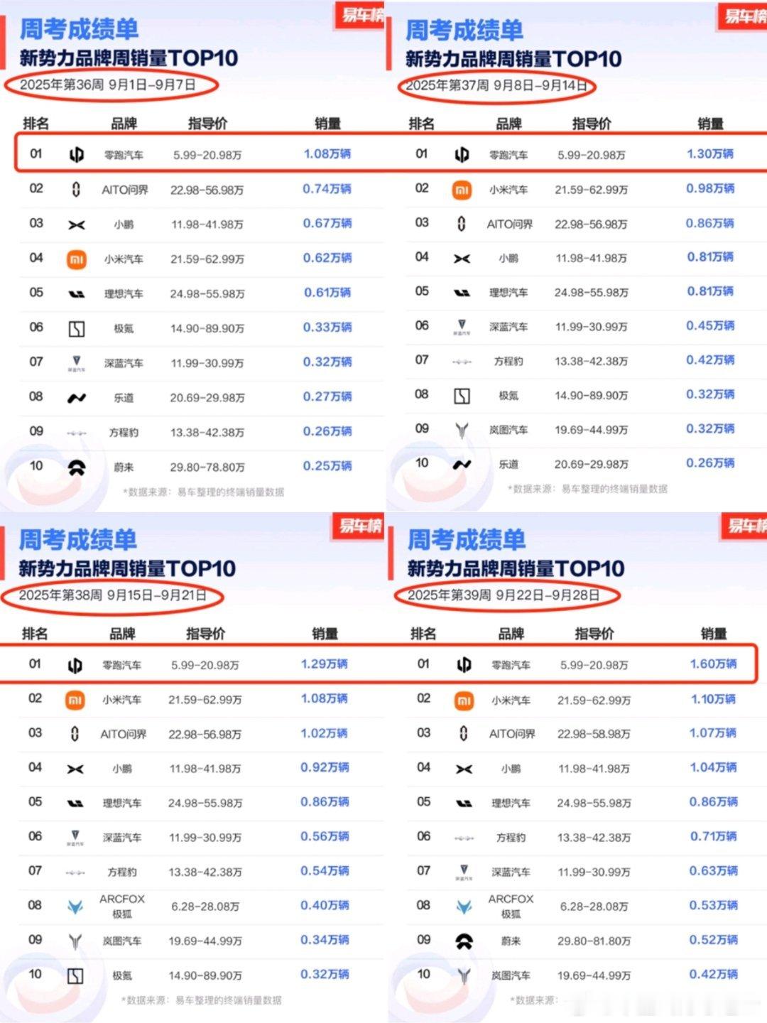Click the orange 小米汽车 logo in week 36 table
Viewport: 767px width, 1023px height.
click(76, 259)
